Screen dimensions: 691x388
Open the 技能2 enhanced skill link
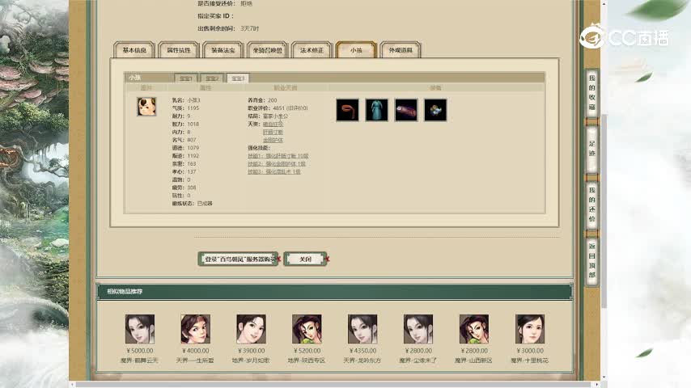pos(276,164)
